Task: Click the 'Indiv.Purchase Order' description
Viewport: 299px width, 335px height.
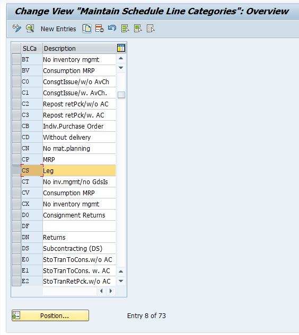Action: pos(79,126)
